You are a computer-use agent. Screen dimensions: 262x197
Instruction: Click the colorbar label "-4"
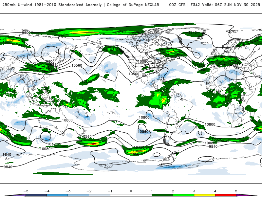(x=47, y=191)
